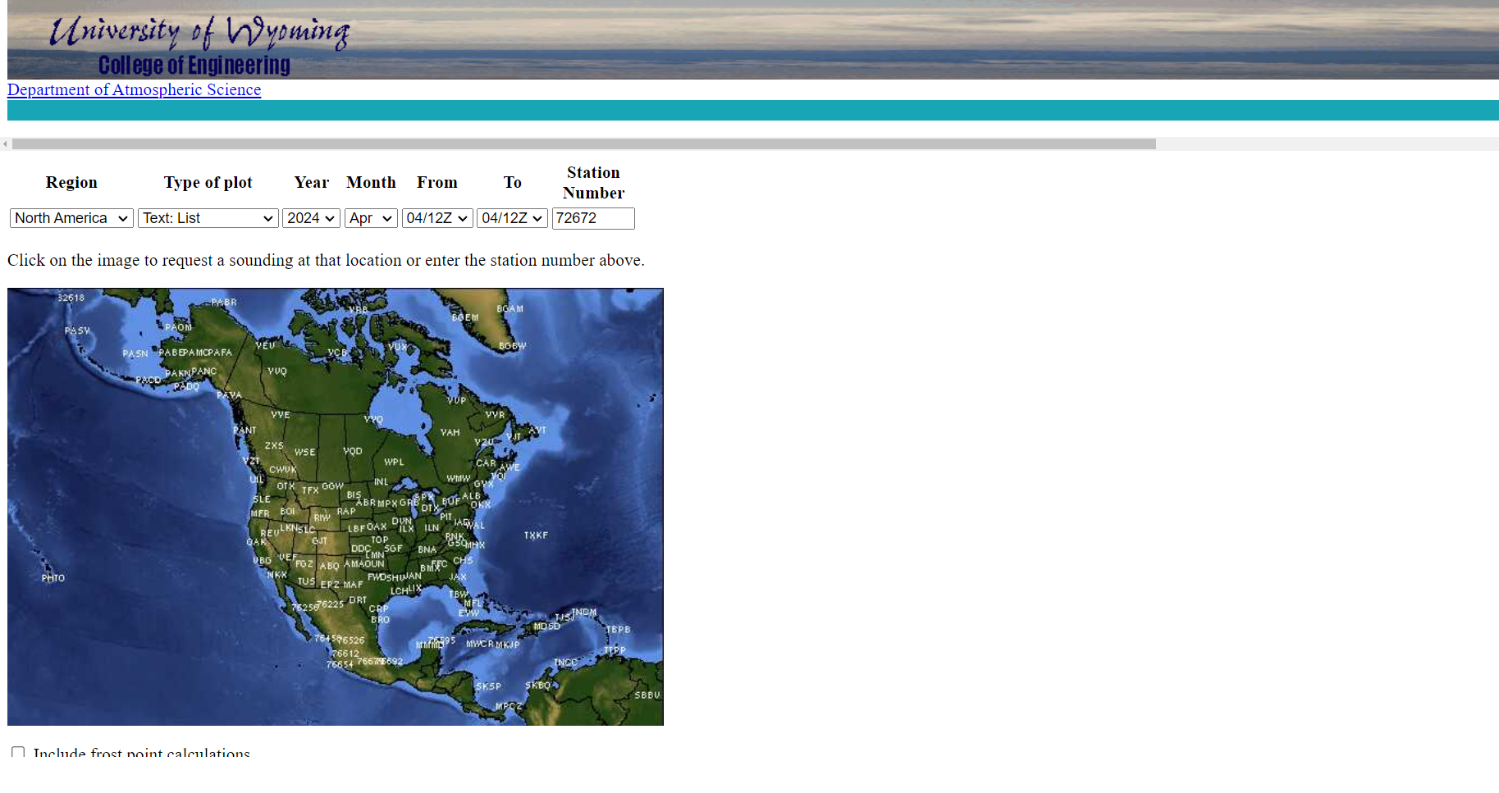Open the From time dropdown
The width and height of the screenshot is (1499, 793).
[x=437, y=218]
